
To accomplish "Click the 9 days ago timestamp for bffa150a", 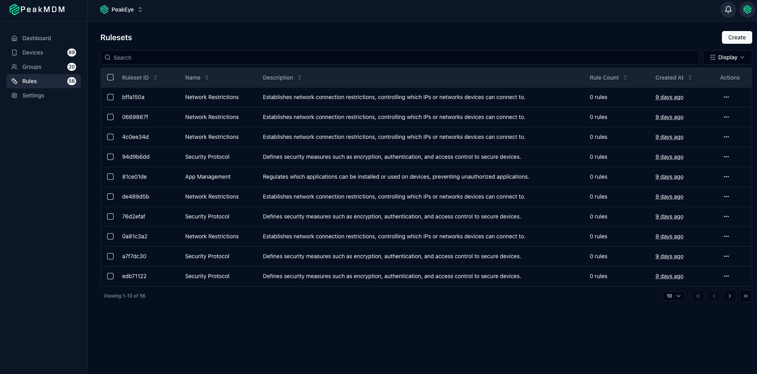I will (669, 97).
